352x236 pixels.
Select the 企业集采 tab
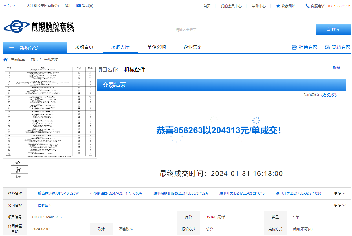(192, 47)
